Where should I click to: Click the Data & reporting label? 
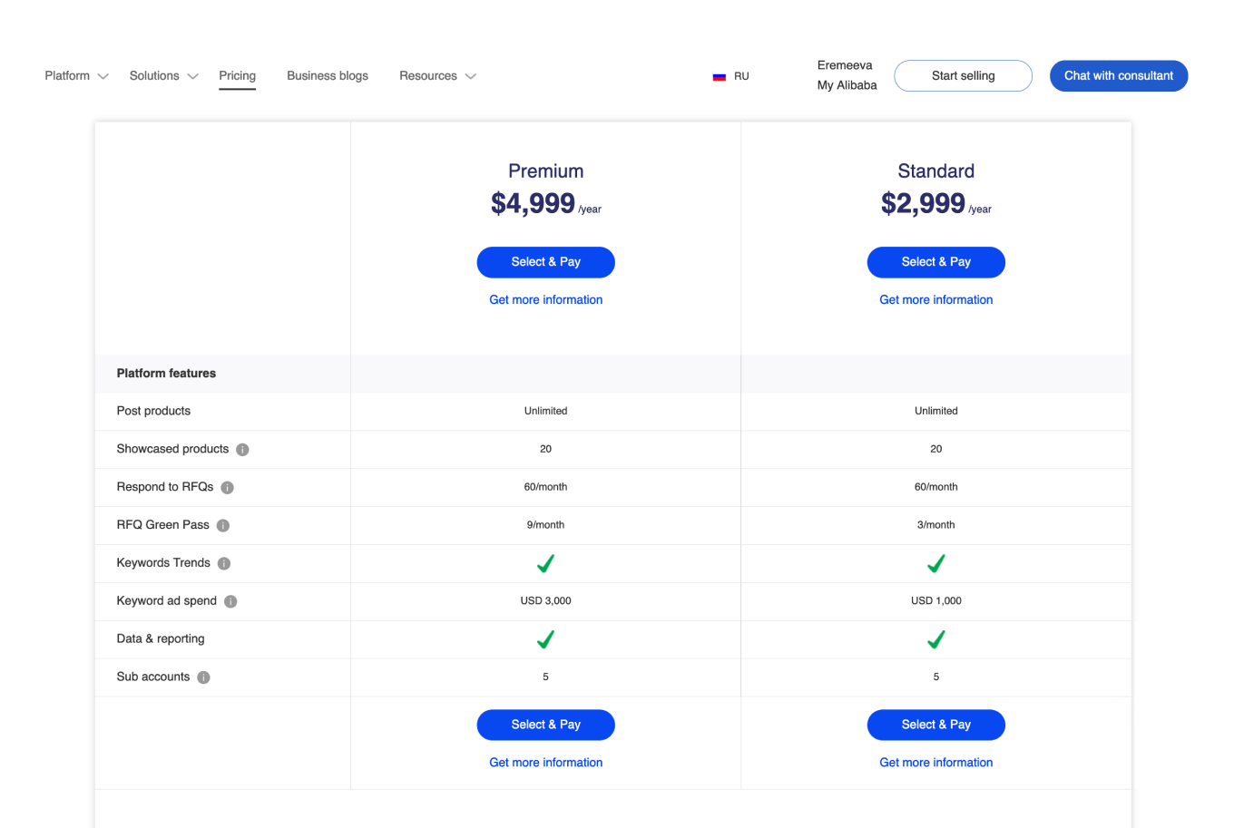coord(161,639)
